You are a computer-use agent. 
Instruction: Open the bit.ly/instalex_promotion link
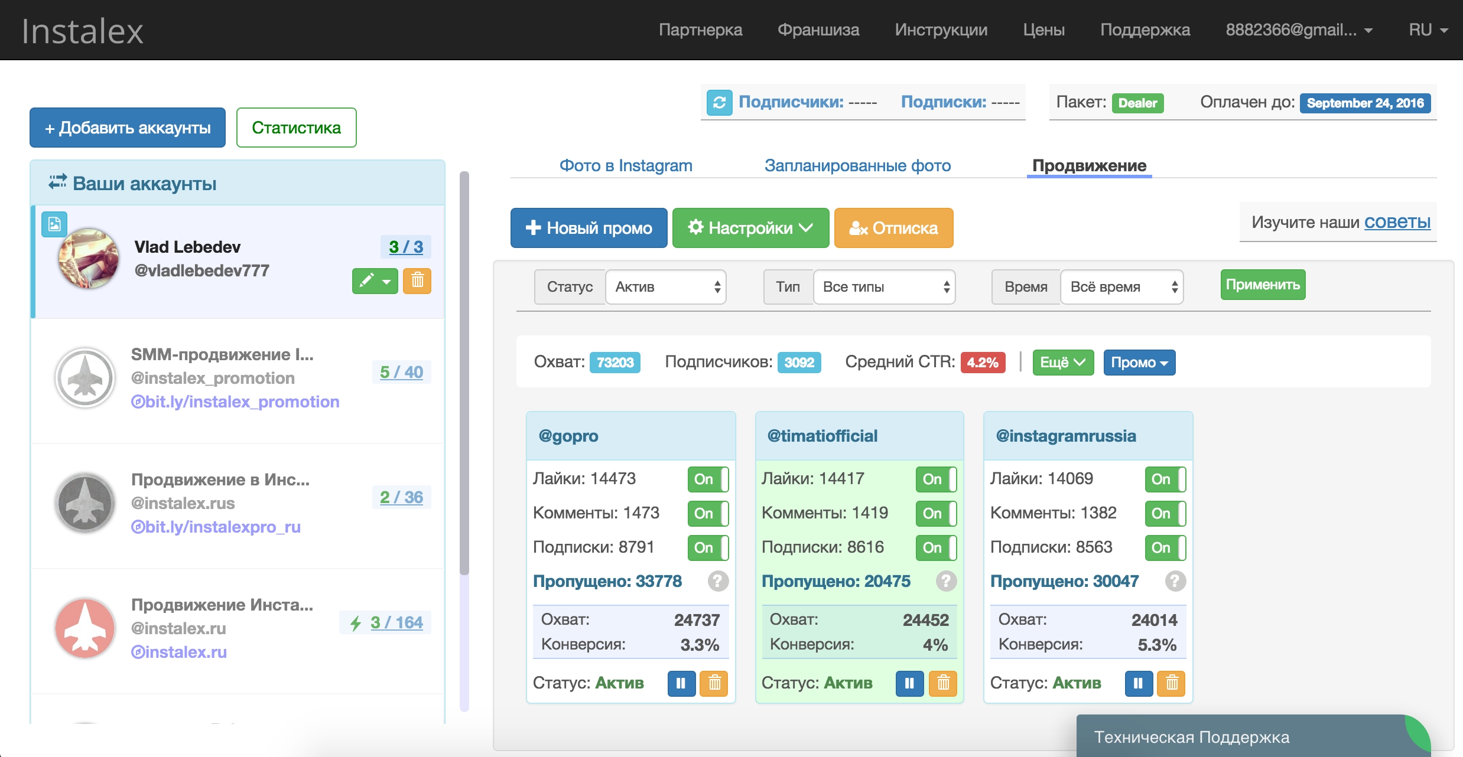click(235, 402)
